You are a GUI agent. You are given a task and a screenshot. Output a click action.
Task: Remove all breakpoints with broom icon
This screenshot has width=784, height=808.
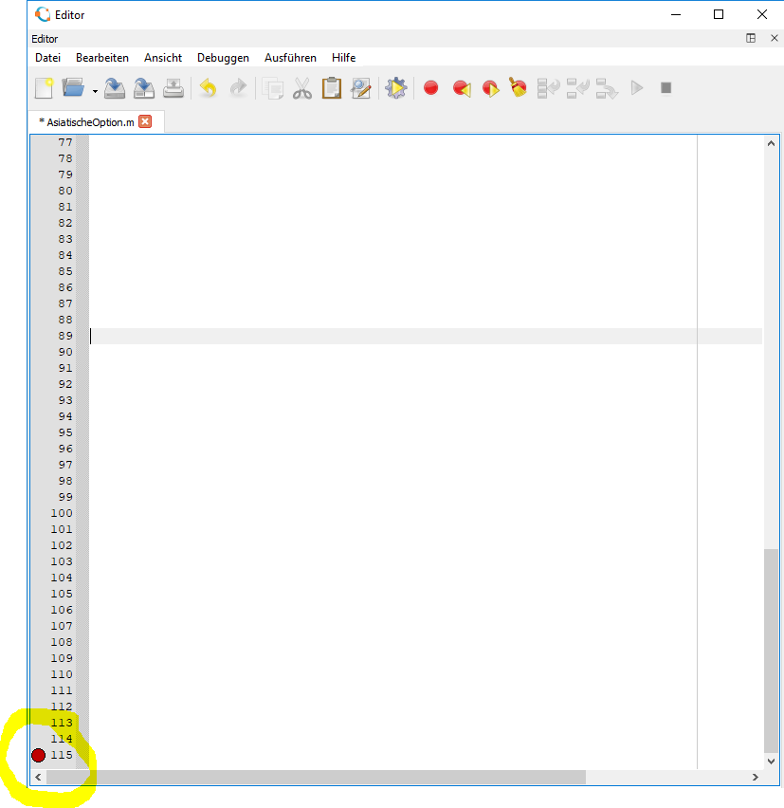[x=518, y=88]
